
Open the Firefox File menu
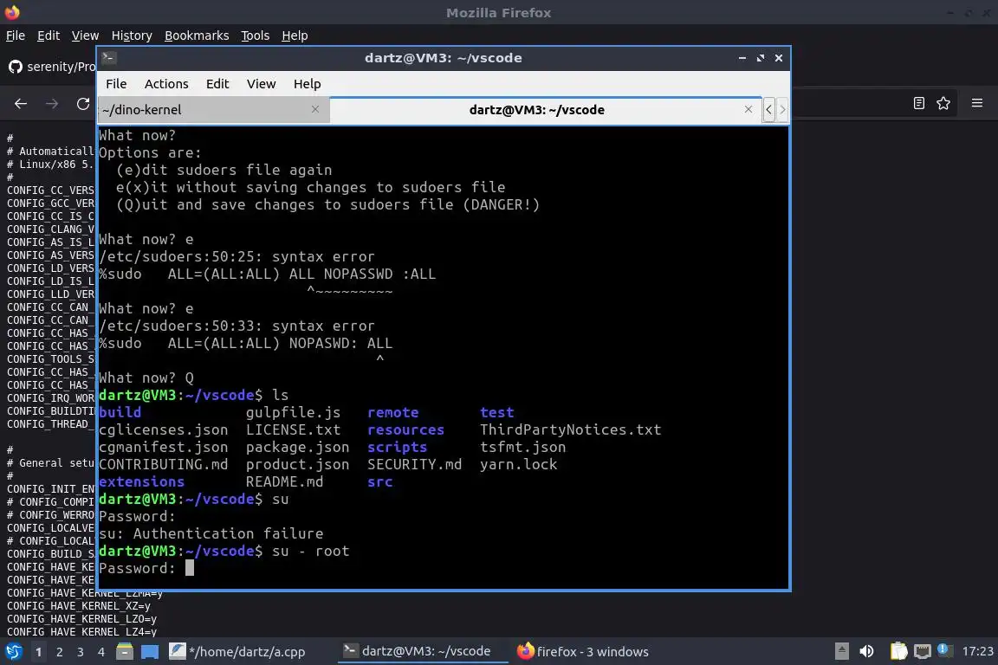point(16,36)
